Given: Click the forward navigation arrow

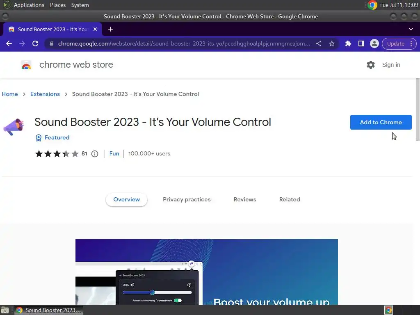Looking at the screenshot, I should tap(22, 43).
